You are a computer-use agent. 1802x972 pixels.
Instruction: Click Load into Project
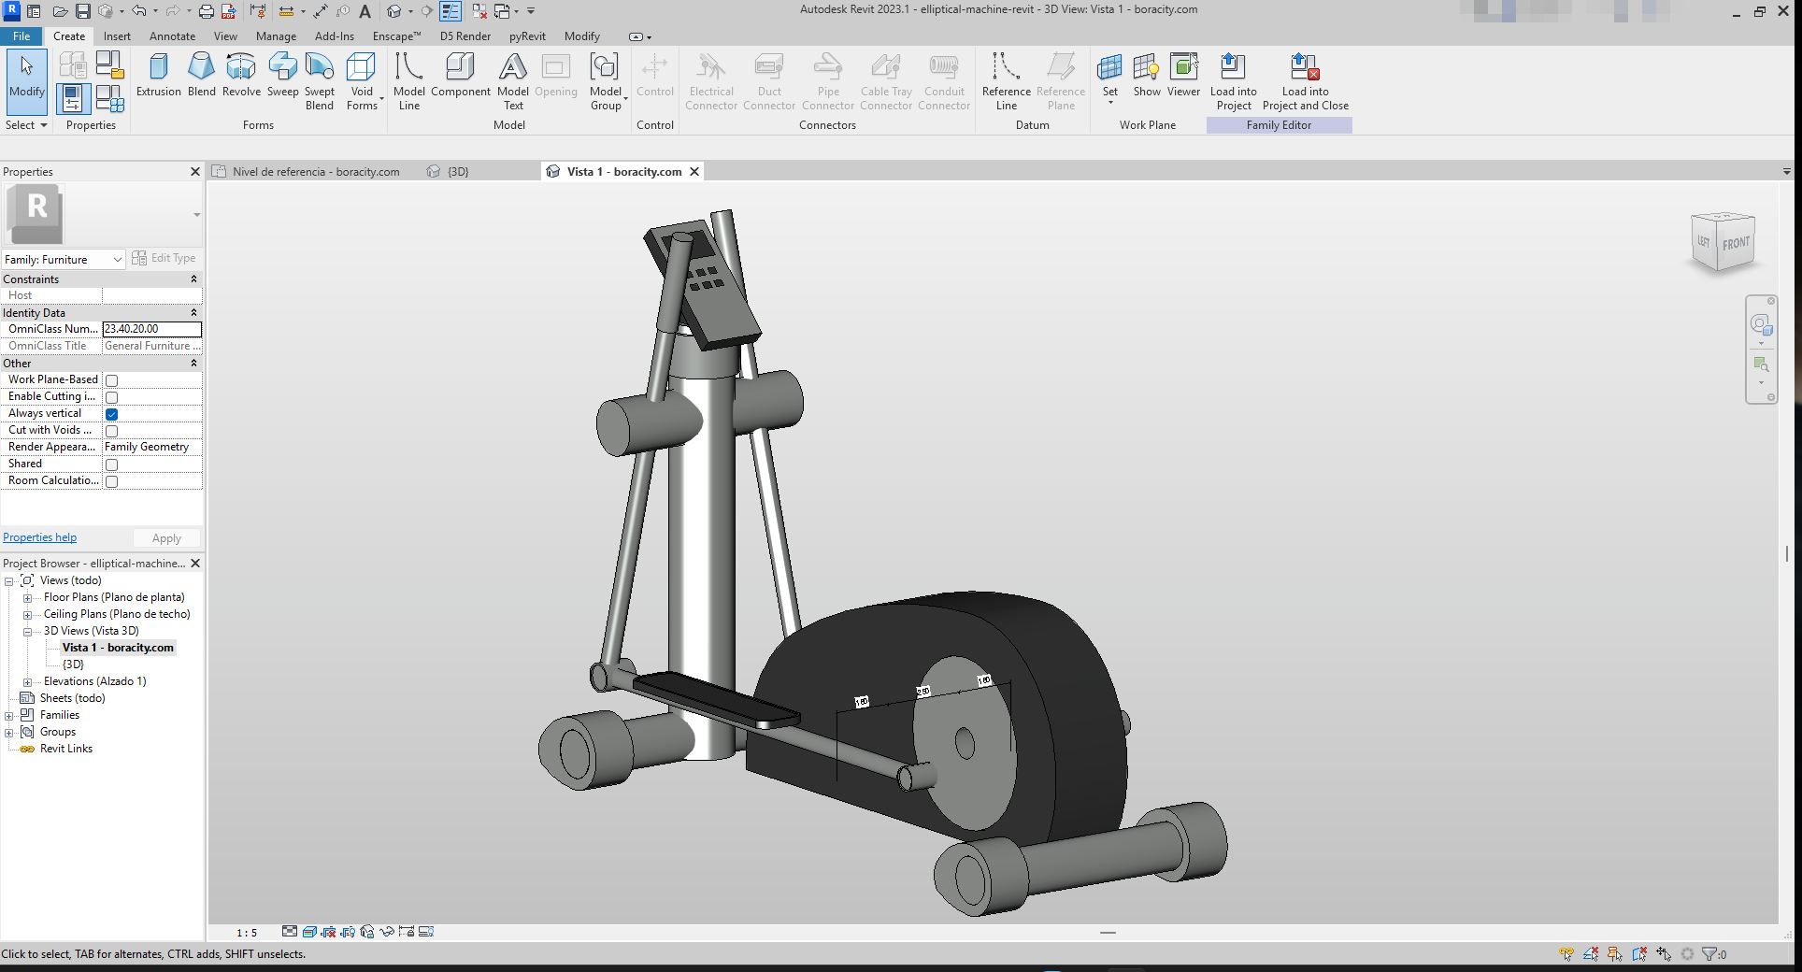click(1233, 81)
